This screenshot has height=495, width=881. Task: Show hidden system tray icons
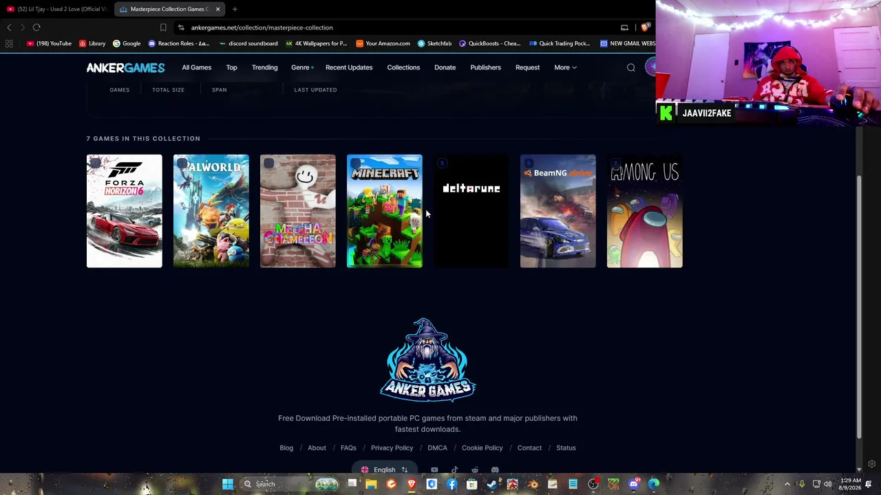point(787,484)
